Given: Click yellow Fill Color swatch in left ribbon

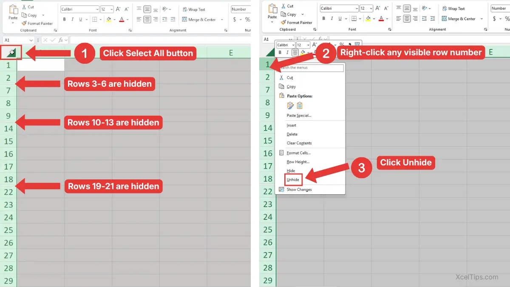Looking at the screenshot, I should (109, 20).
